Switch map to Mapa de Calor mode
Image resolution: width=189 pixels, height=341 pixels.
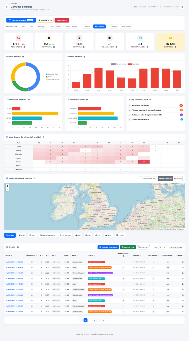[165, 179]
